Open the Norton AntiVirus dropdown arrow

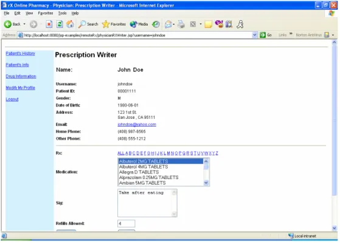coord(333,35)
